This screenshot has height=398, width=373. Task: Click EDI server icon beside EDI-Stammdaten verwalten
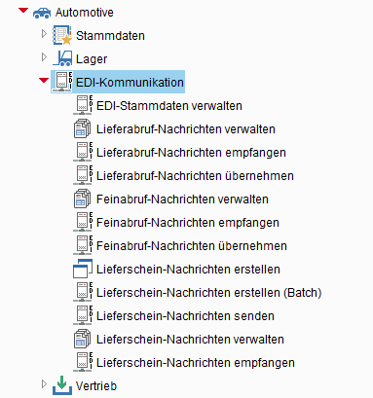[83, 105]
